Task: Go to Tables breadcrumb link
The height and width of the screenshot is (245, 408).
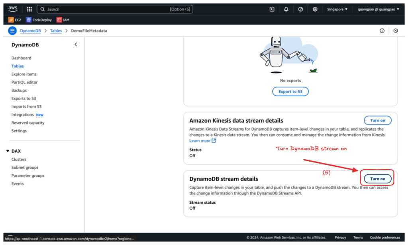Action: (56, 31)
